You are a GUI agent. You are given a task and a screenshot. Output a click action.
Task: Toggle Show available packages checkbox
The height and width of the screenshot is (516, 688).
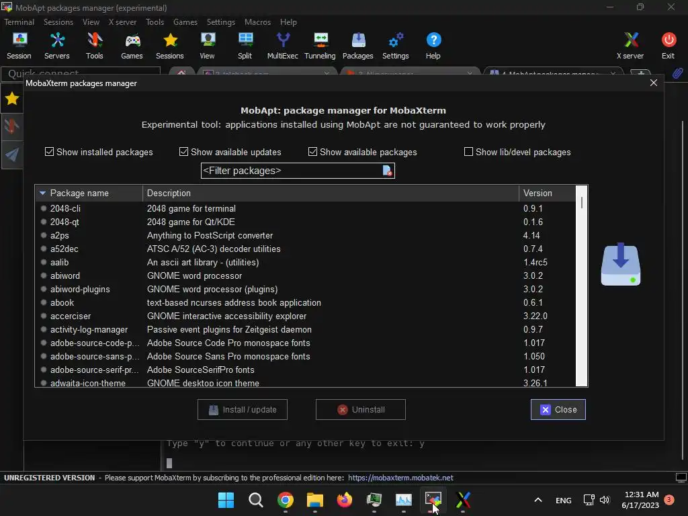[312, 152]
